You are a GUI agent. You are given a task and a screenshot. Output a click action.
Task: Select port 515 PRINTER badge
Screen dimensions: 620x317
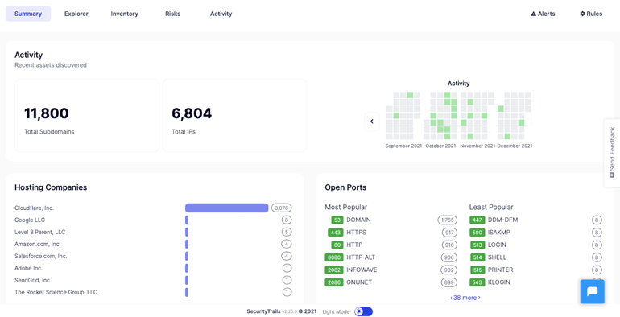(x=477, y=270)
